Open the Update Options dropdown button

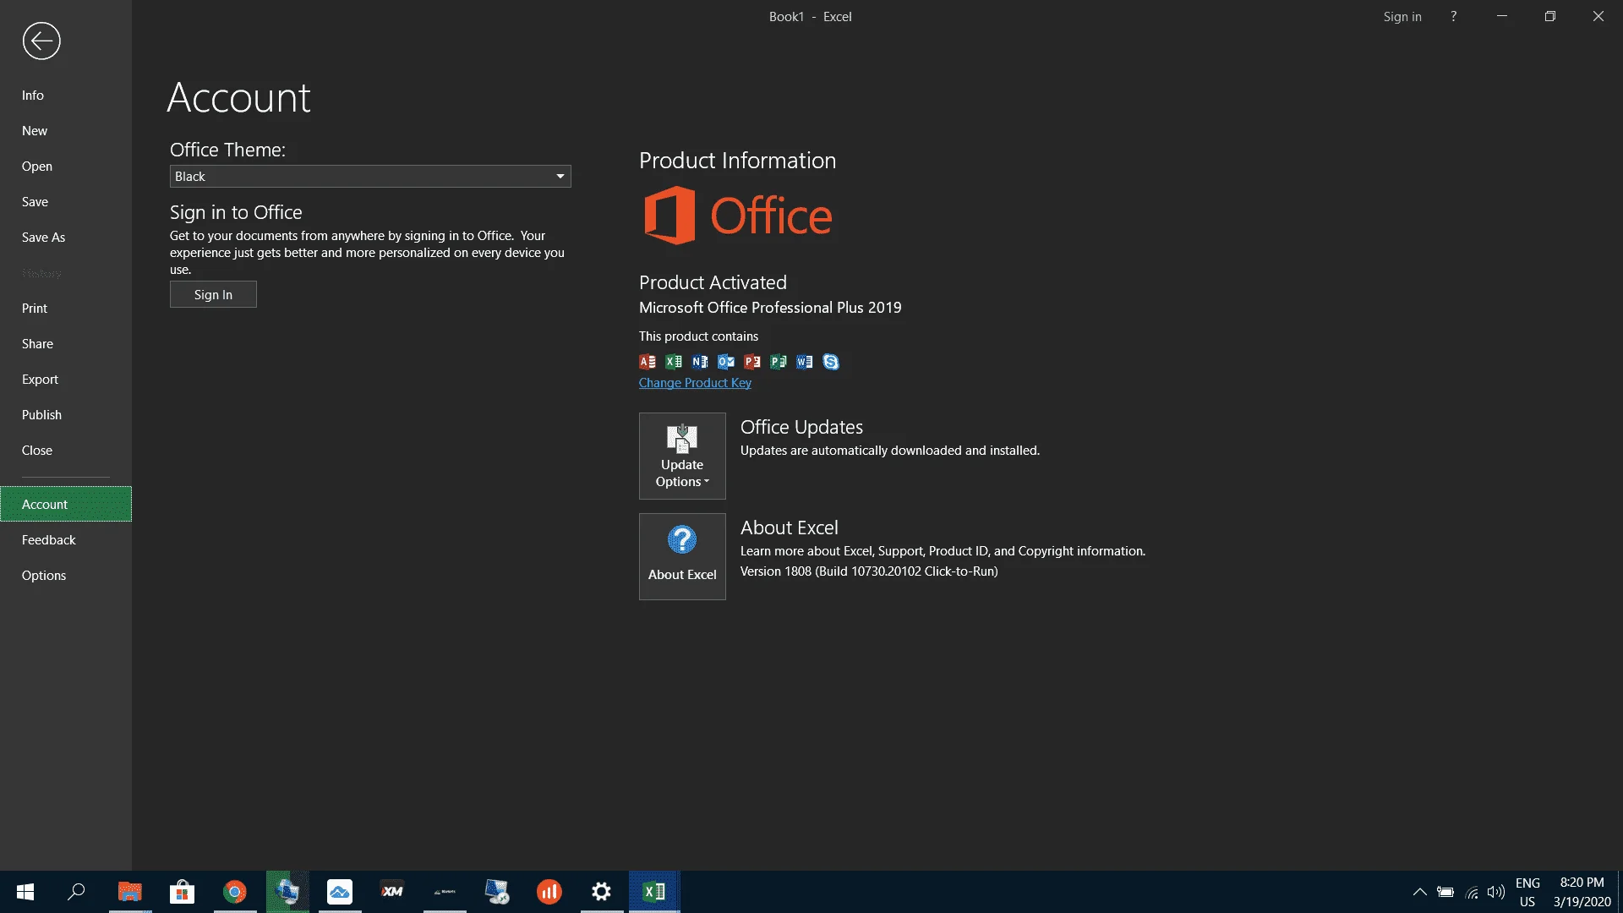click(x=682, y=456)
